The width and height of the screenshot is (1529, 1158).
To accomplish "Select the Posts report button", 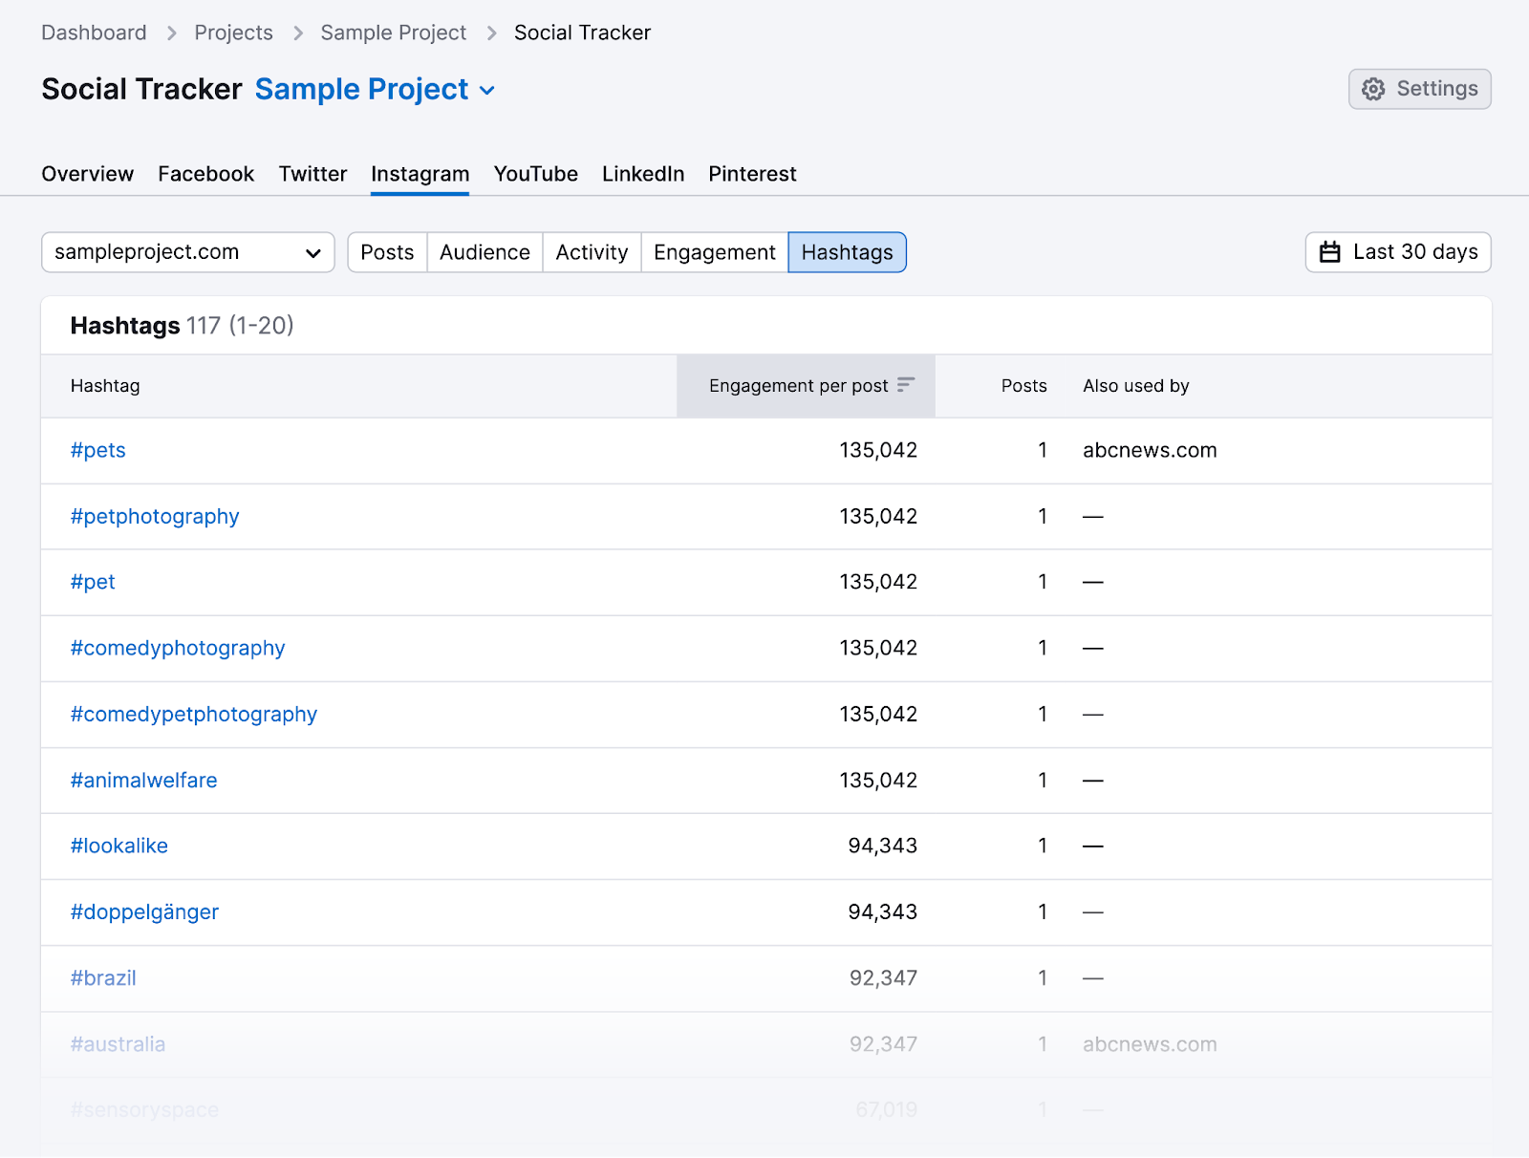I will (388, 252).
